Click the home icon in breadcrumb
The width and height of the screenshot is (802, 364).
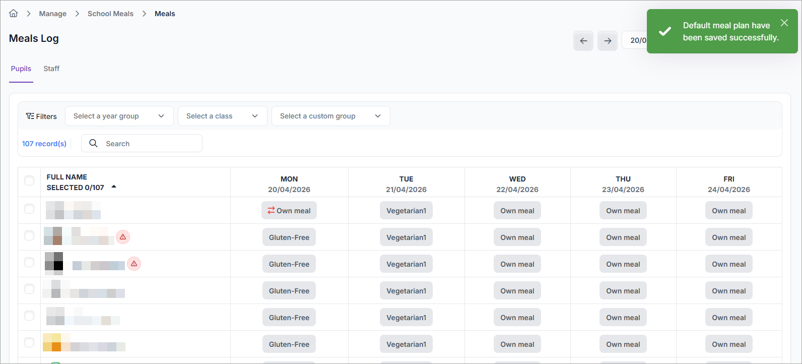point(14,14)
